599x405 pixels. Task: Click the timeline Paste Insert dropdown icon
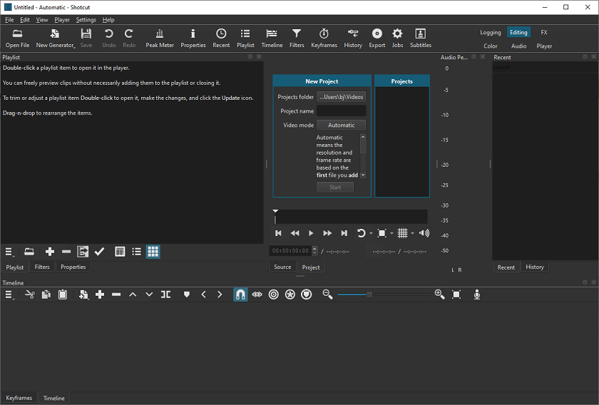83,294
